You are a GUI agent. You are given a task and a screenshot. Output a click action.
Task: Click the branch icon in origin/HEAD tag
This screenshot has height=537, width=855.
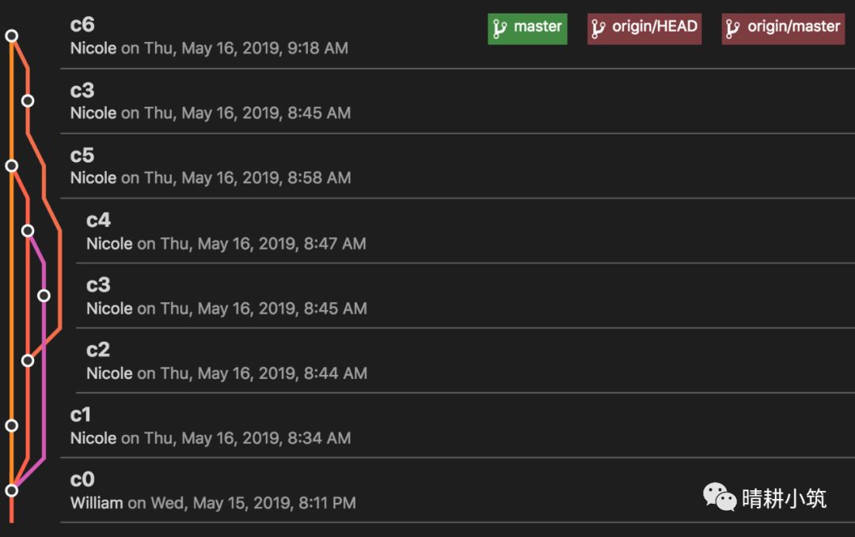(599, 28)
